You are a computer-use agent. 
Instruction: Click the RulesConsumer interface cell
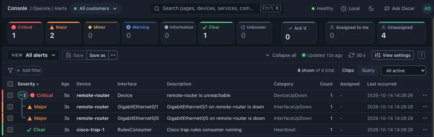[x=135, y=129]
